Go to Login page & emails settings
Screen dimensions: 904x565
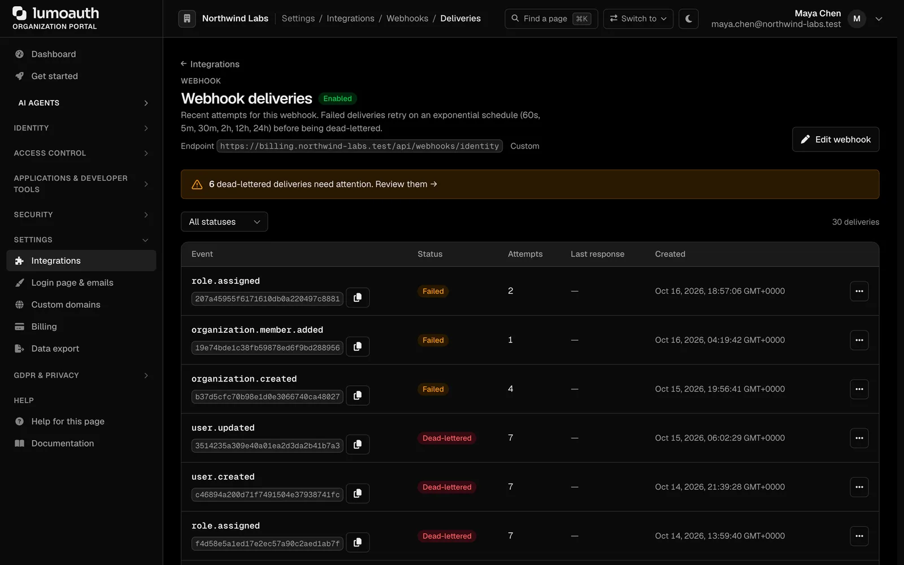[x=81, y=282]
